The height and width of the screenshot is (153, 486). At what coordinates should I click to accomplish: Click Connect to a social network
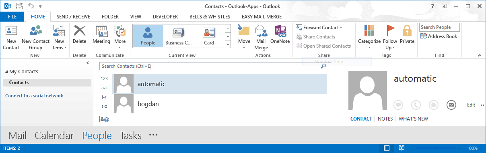point(34,96)
